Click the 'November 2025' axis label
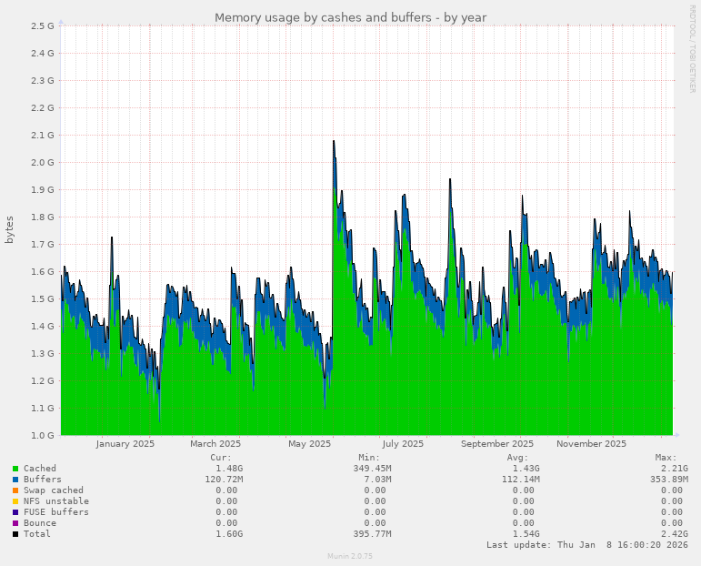701x566 pixels. (591, 444)
